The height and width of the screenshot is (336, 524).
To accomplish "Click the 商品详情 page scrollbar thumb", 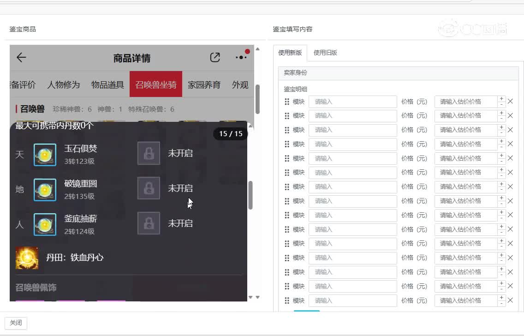I will click(257, 99).
